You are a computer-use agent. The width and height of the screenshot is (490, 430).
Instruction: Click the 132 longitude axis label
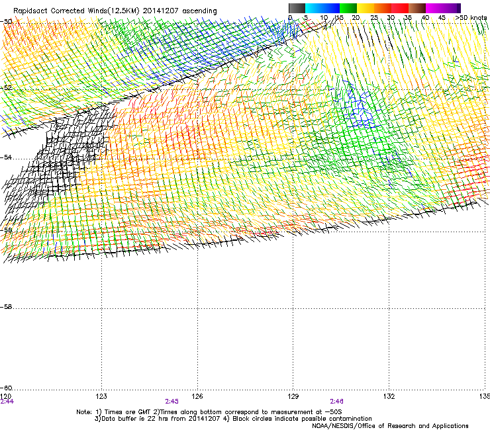[x=389, y=396]
